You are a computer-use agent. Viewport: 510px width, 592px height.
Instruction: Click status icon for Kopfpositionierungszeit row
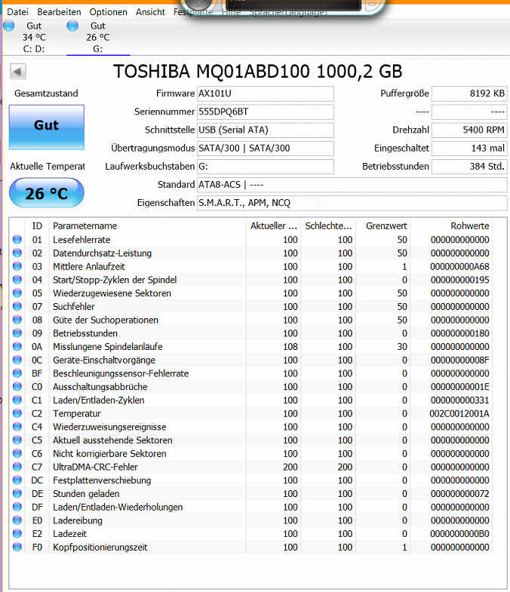pos(17,547)
